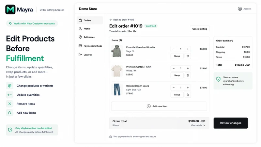Click the Orders bag icon in sidebar
Viewport: 261px width, 147px height.
tap(80, 20)
